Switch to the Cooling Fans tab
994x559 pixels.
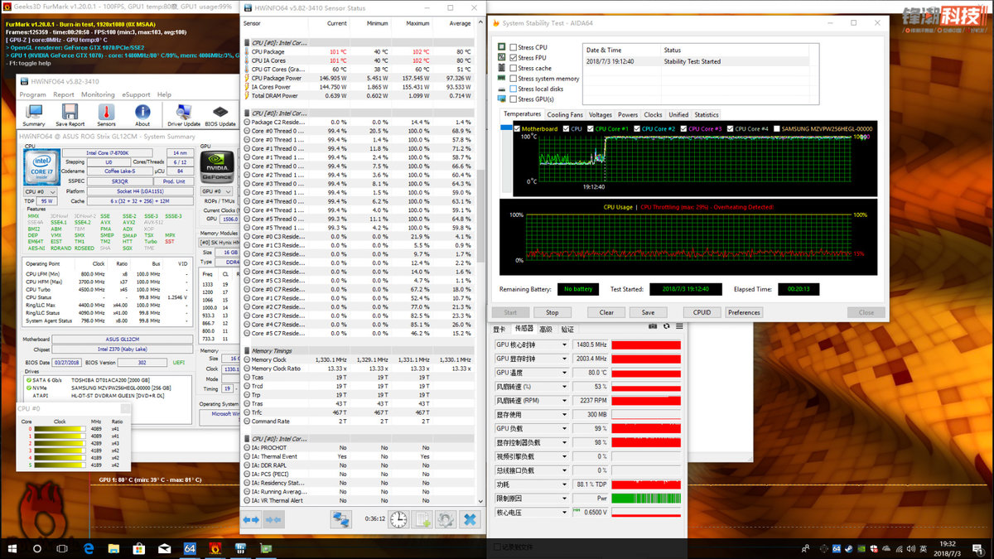tap(565, 115)
